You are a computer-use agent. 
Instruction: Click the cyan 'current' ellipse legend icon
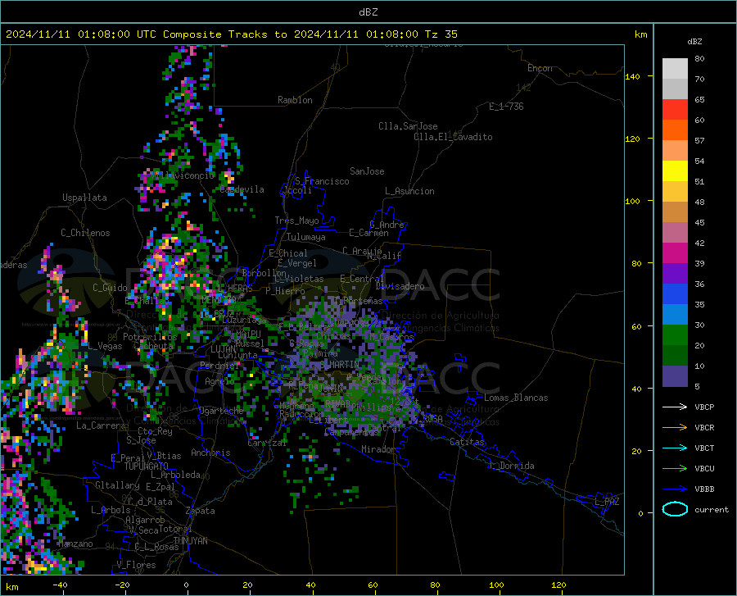pyautogui.click(x=675, y=509)
